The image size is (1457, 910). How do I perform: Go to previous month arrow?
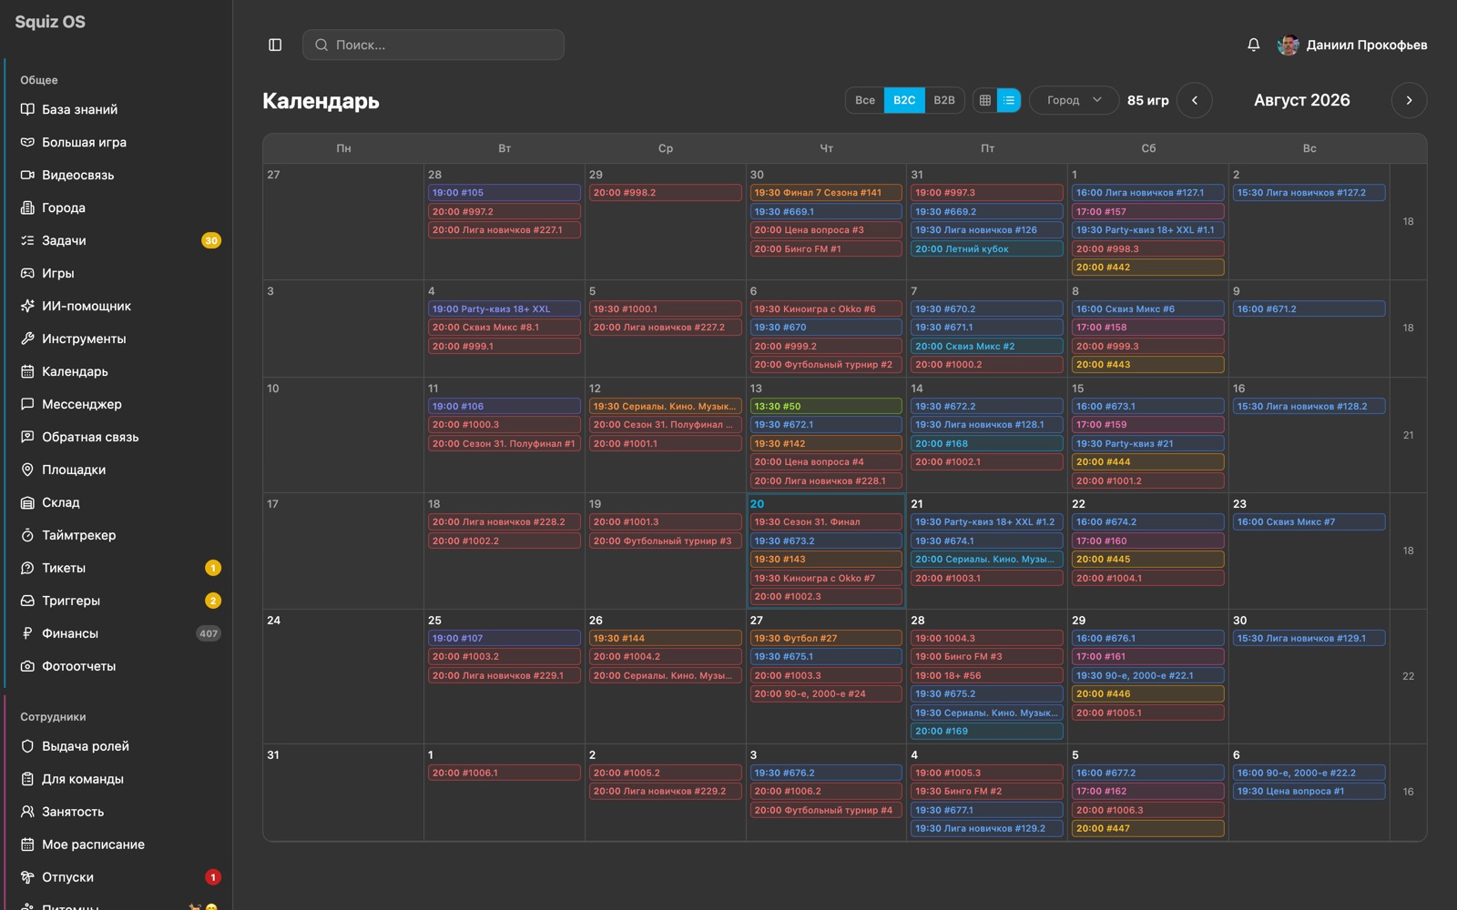pyautogui.click(x=1195, y=100)
